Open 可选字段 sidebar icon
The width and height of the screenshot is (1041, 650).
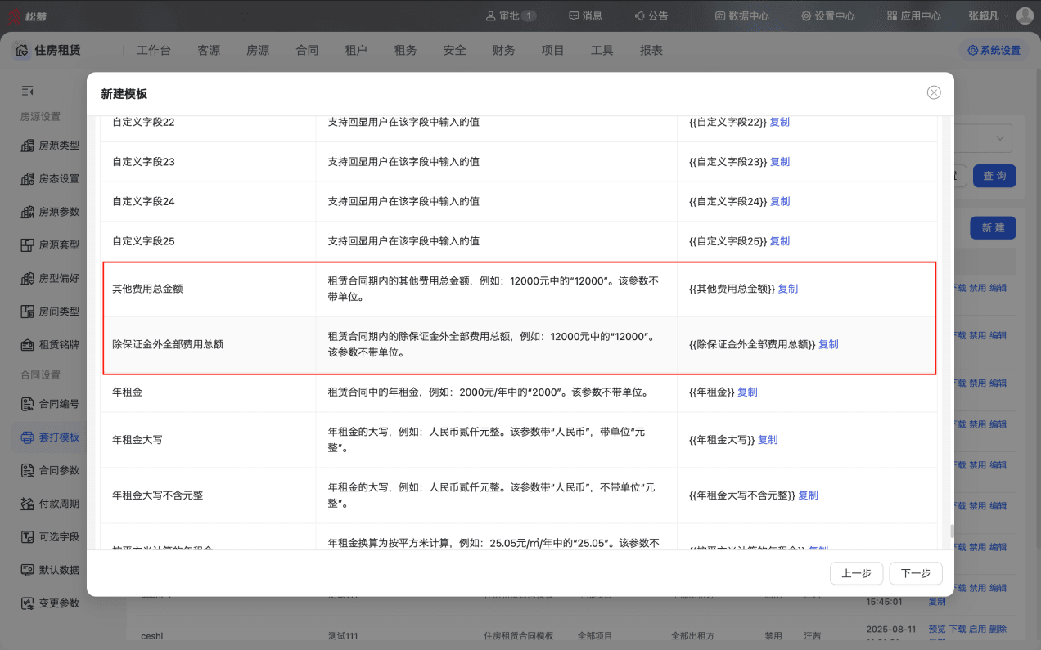[27, 537]
